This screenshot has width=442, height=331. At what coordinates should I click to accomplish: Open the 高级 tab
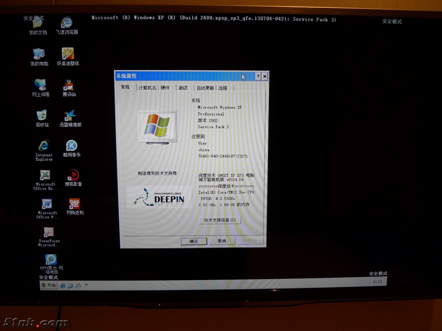click(x=183, y=88)
